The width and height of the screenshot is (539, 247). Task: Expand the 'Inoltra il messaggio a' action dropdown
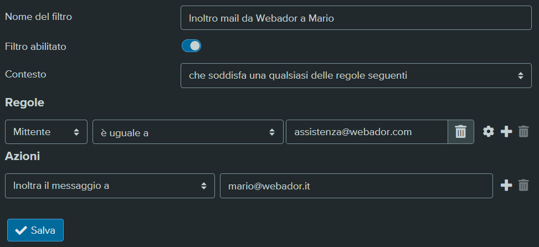point(110,186)
